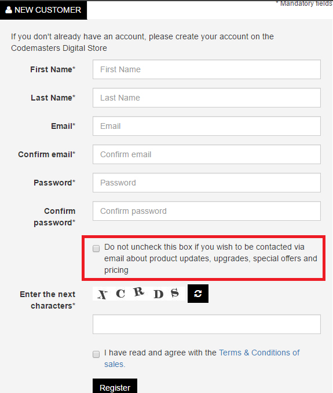Click the First Name input field
Viewport: 333px width, 393px height.
[x=207, y=69]
